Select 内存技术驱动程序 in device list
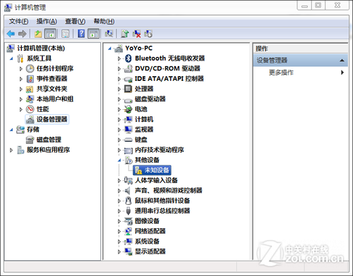The image size is (353, 276). pyautogui.click(x=160, y=150)
